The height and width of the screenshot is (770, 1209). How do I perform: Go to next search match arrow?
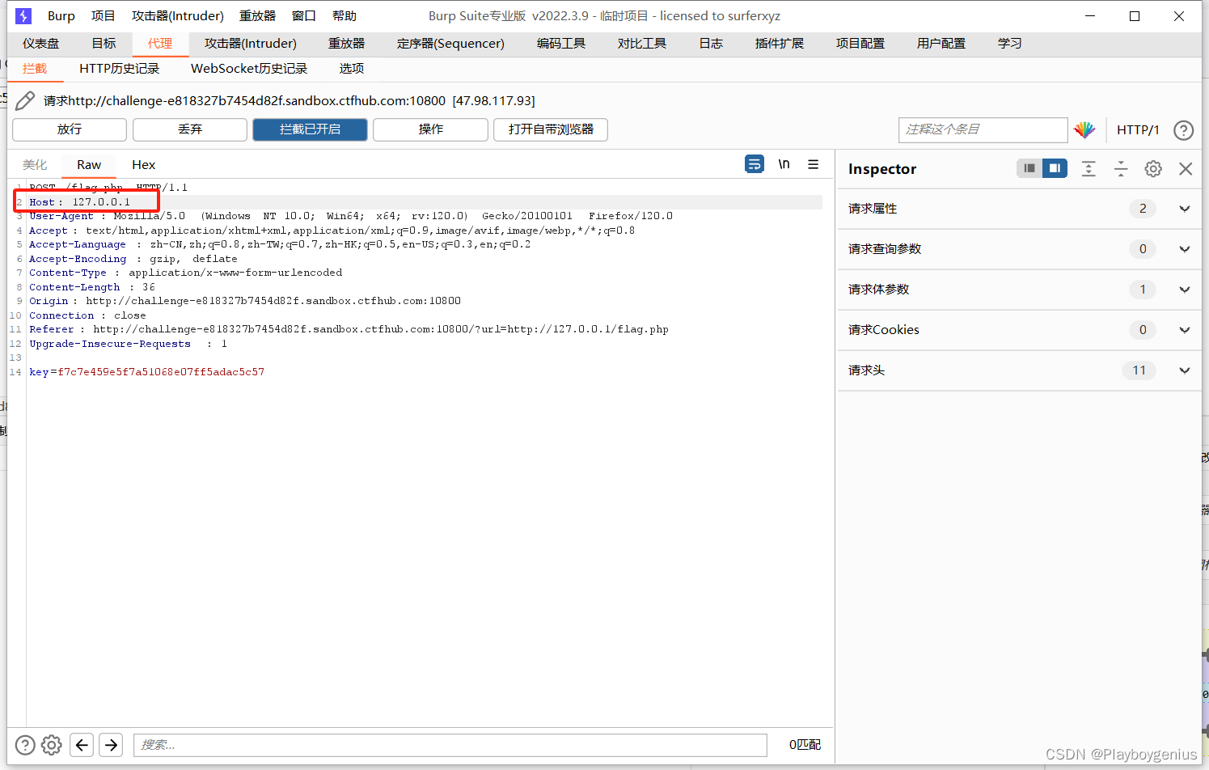pyautogui.click(x=111, y=744)
